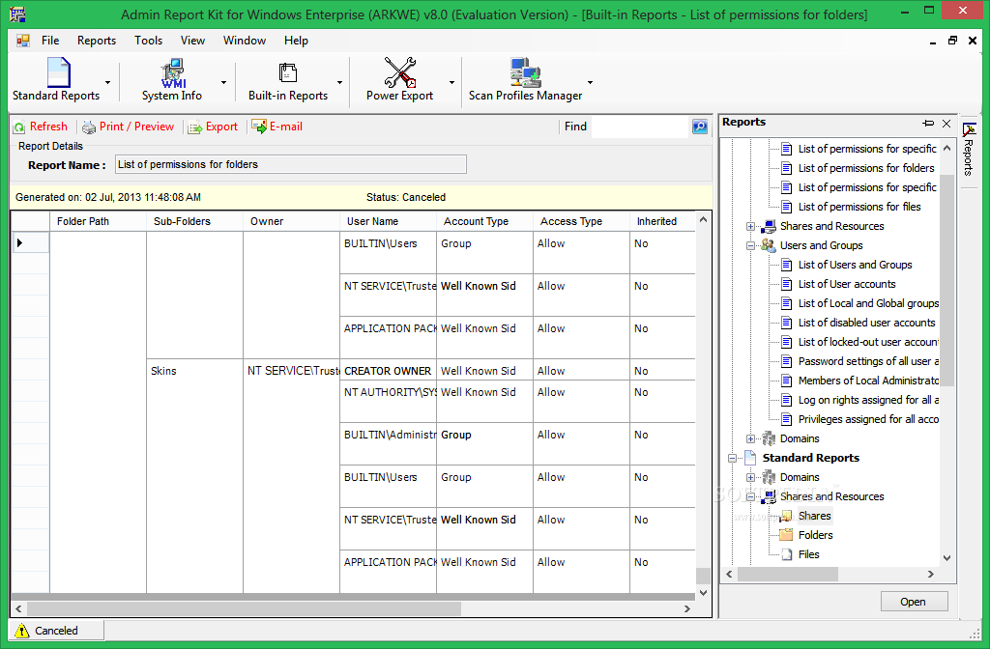Toggle auto-hide pin on Reports panel

pyautogui.click(x=928, y=123)
